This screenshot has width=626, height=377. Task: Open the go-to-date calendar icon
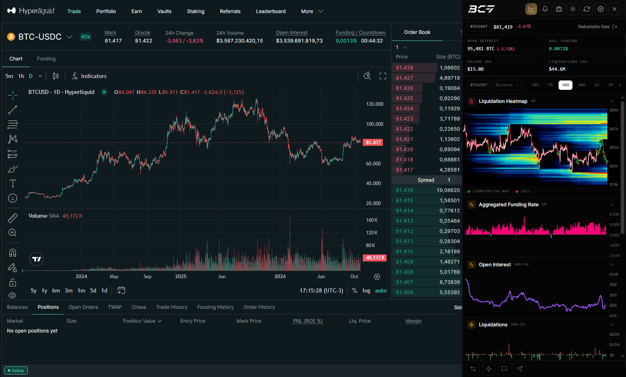121,290
